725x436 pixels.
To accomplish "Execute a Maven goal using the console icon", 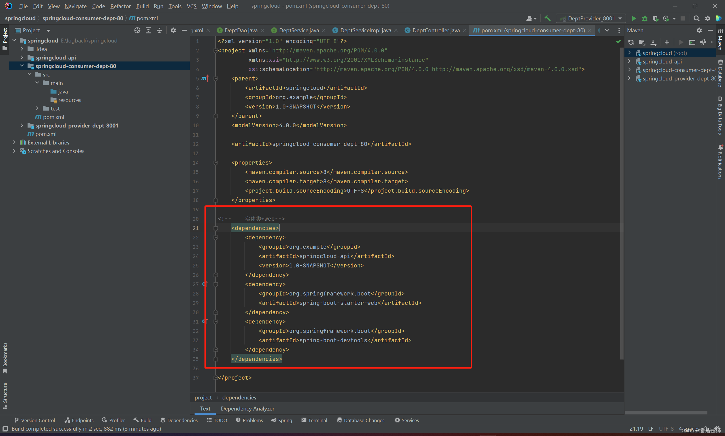I will pyautogui.click(x=692, y=42).
